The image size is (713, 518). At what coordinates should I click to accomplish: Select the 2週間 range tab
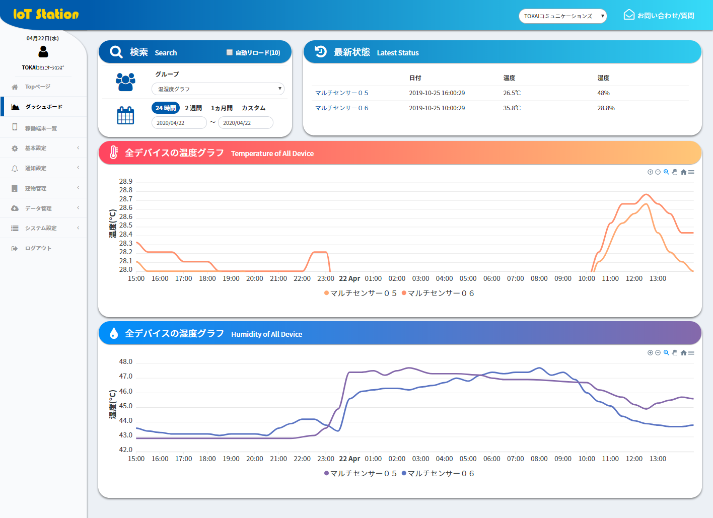pos(193,108)
